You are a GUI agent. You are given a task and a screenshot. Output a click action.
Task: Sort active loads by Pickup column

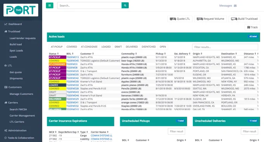tap(161, 54)
